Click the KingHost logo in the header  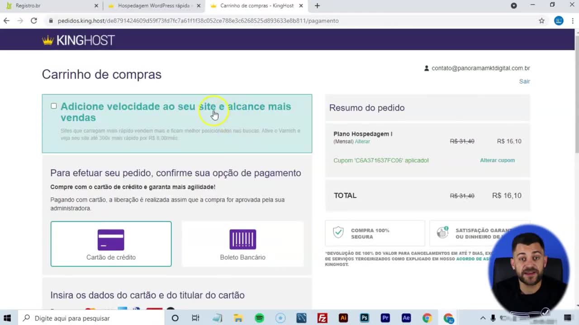point(78,40)
